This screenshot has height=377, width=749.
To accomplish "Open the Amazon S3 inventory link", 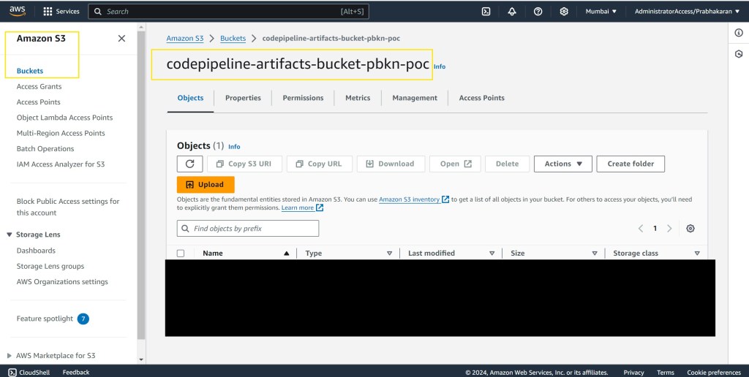I will point(409,199).
